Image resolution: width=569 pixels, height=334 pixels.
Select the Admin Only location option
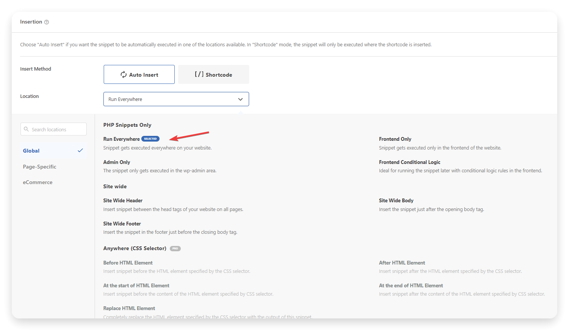point(117,162)
